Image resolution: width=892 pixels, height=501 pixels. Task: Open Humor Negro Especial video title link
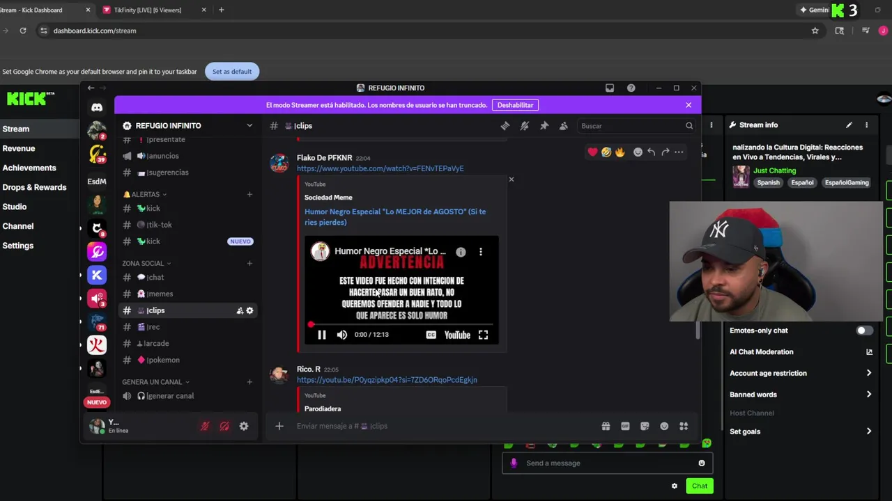(x=395, y=217)
